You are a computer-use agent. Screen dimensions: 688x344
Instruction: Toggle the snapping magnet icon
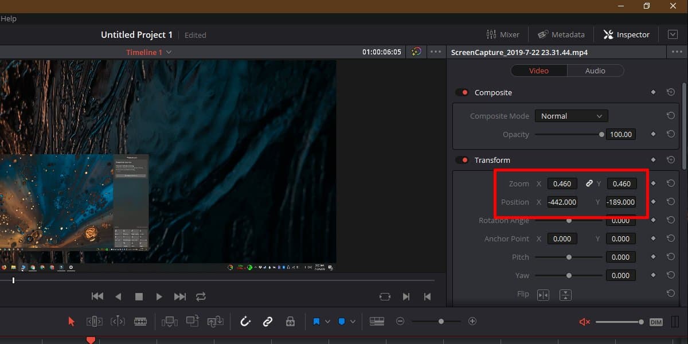coord(245,321)
